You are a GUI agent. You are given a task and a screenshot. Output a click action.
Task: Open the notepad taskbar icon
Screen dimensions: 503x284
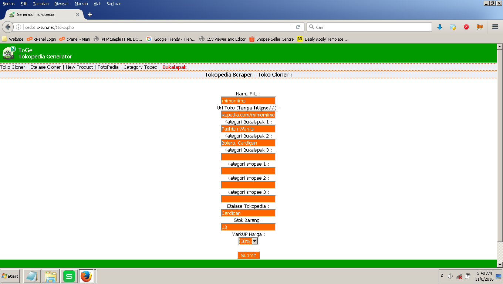tap(32, 276)
